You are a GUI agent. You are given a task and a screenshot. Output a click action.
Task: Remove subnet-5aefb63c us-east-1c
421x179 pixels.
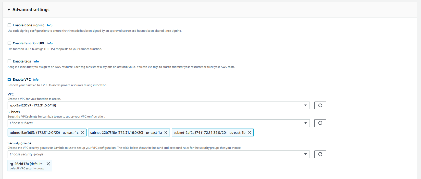[82, 133]
